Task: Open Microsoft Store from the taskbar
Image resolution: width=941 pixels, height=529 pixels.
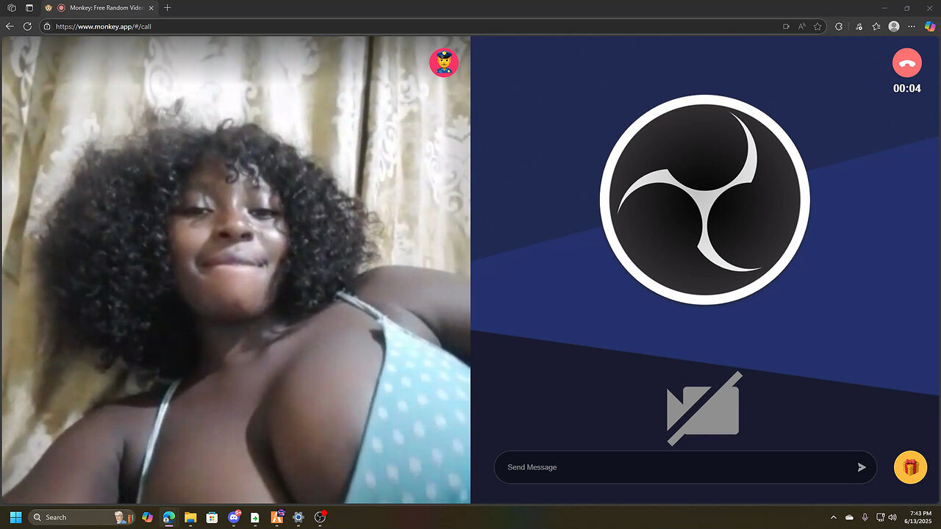Action: pyautogui.click(x=212, y=517)
